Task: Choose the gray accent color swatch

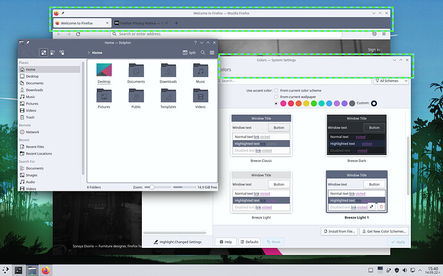Action: click(352, 104)
